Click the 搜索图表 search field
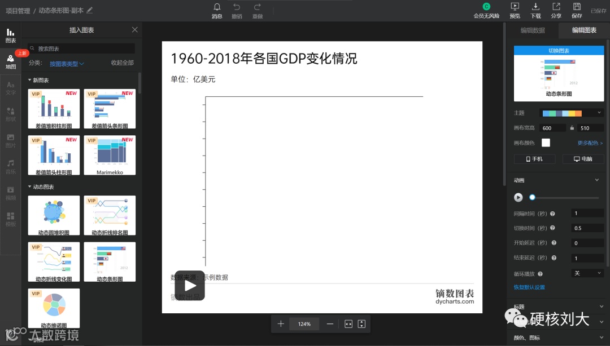The width and height of the screenshot is (610, 346). click(x=81, y=48)
